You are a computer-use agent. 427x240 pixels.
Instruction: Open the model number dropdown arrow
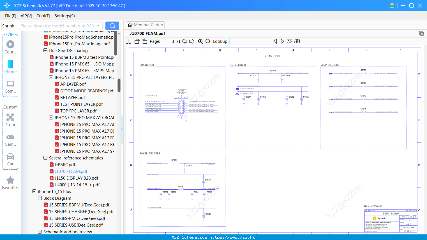[x=98, y=26]
